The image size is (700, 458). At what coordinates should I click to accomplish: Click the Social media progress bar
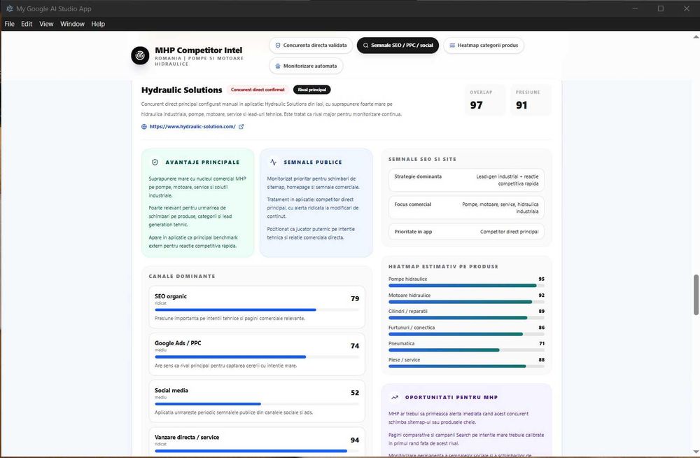(257, 404)
